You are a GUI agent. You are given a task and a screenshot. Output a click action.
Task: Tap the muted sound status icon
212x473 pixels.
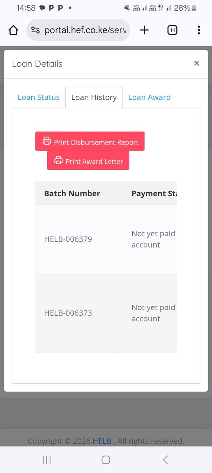pyautogui.click(x=127, y=8)
